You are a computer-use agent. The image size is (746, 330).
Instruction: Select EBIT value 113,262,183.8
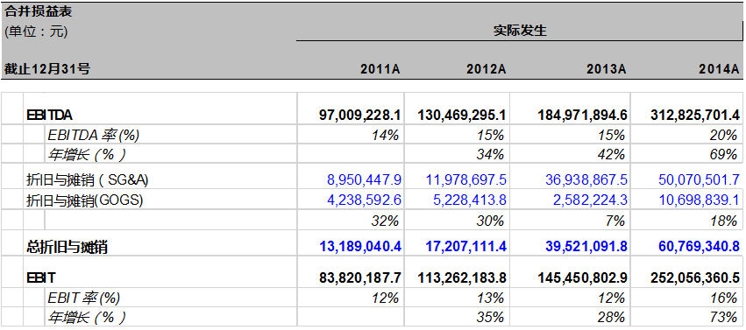point(461,277)
